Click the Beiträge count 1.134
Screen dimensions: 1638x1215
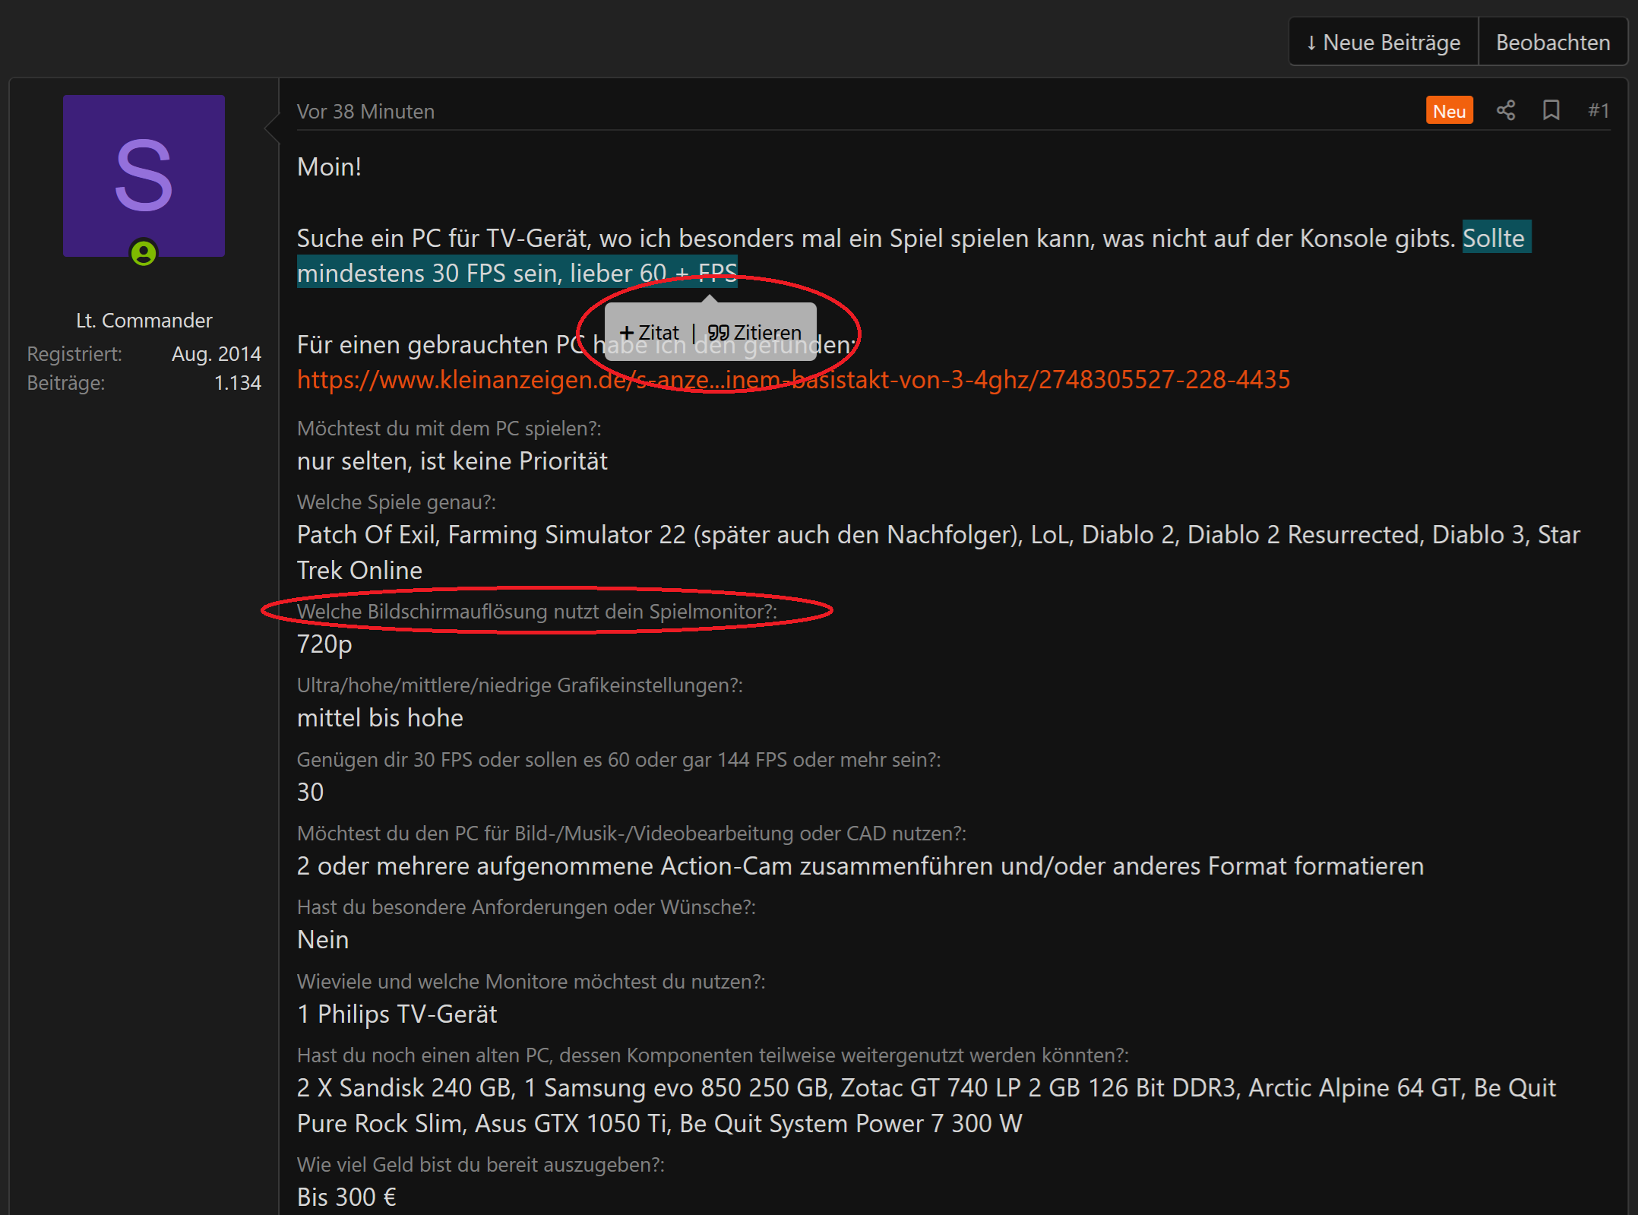237,383
